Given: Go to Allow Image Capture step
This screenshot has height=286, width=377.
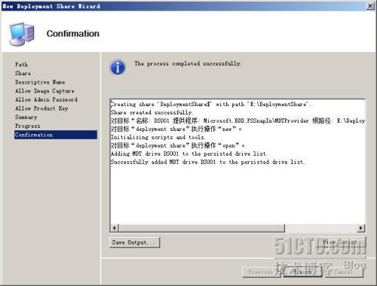Looking at the screenshot, I should click(x=44, y=91).
